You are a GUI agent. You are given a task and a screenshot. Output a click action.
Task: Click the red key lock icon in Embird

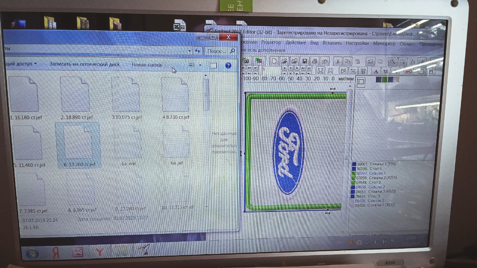click(408, 71)
